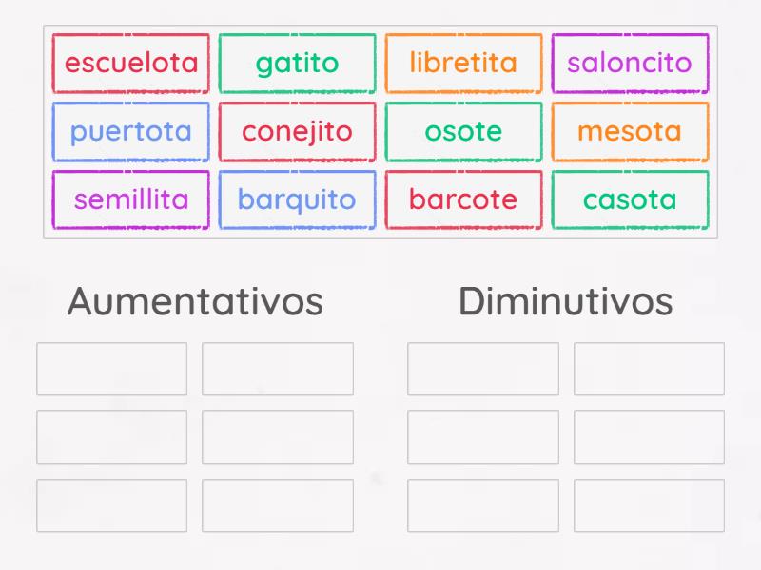Click the first empty Diminutivos slot
The width and height of the screenshot is (761, 570).
coord(481,369)
